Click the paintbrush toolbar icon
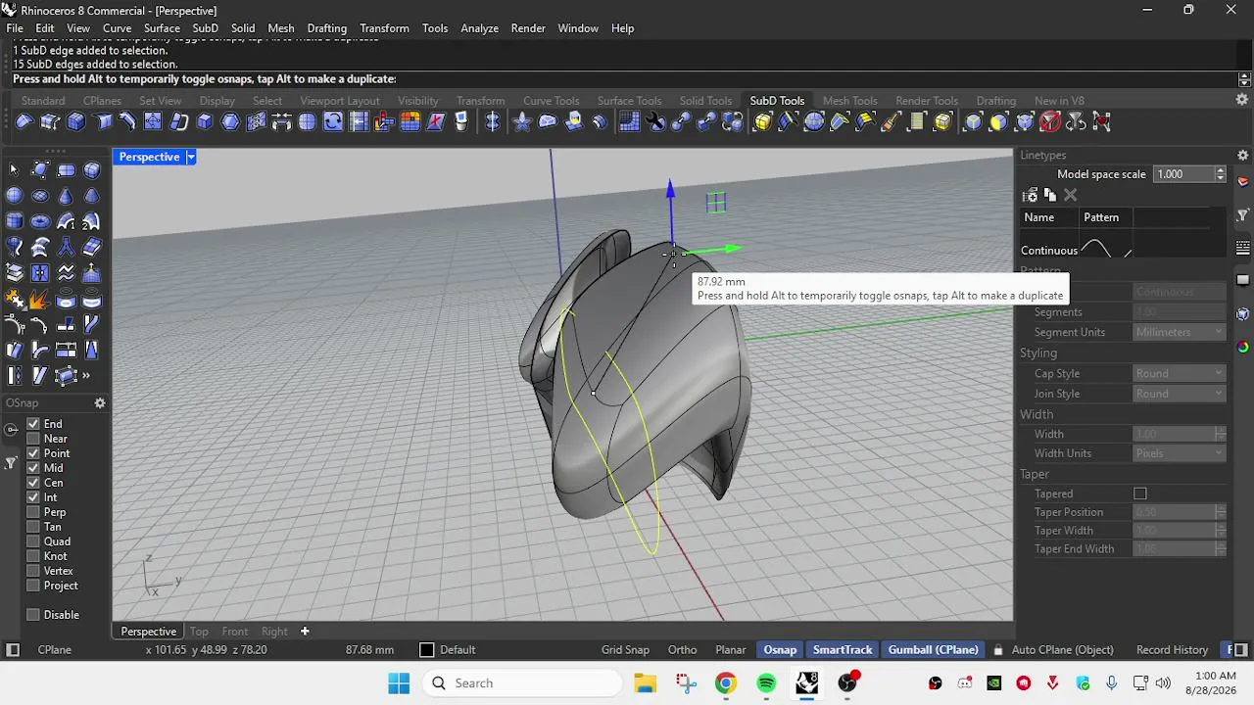The image size is (1254, 705). pyautogui.click(x=892, y=122)
